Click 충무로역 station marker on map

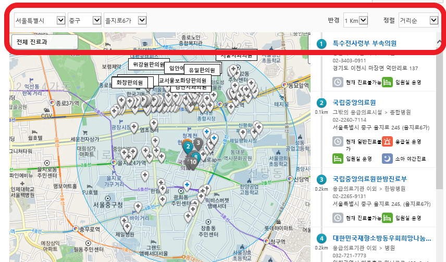coord(76,229)
